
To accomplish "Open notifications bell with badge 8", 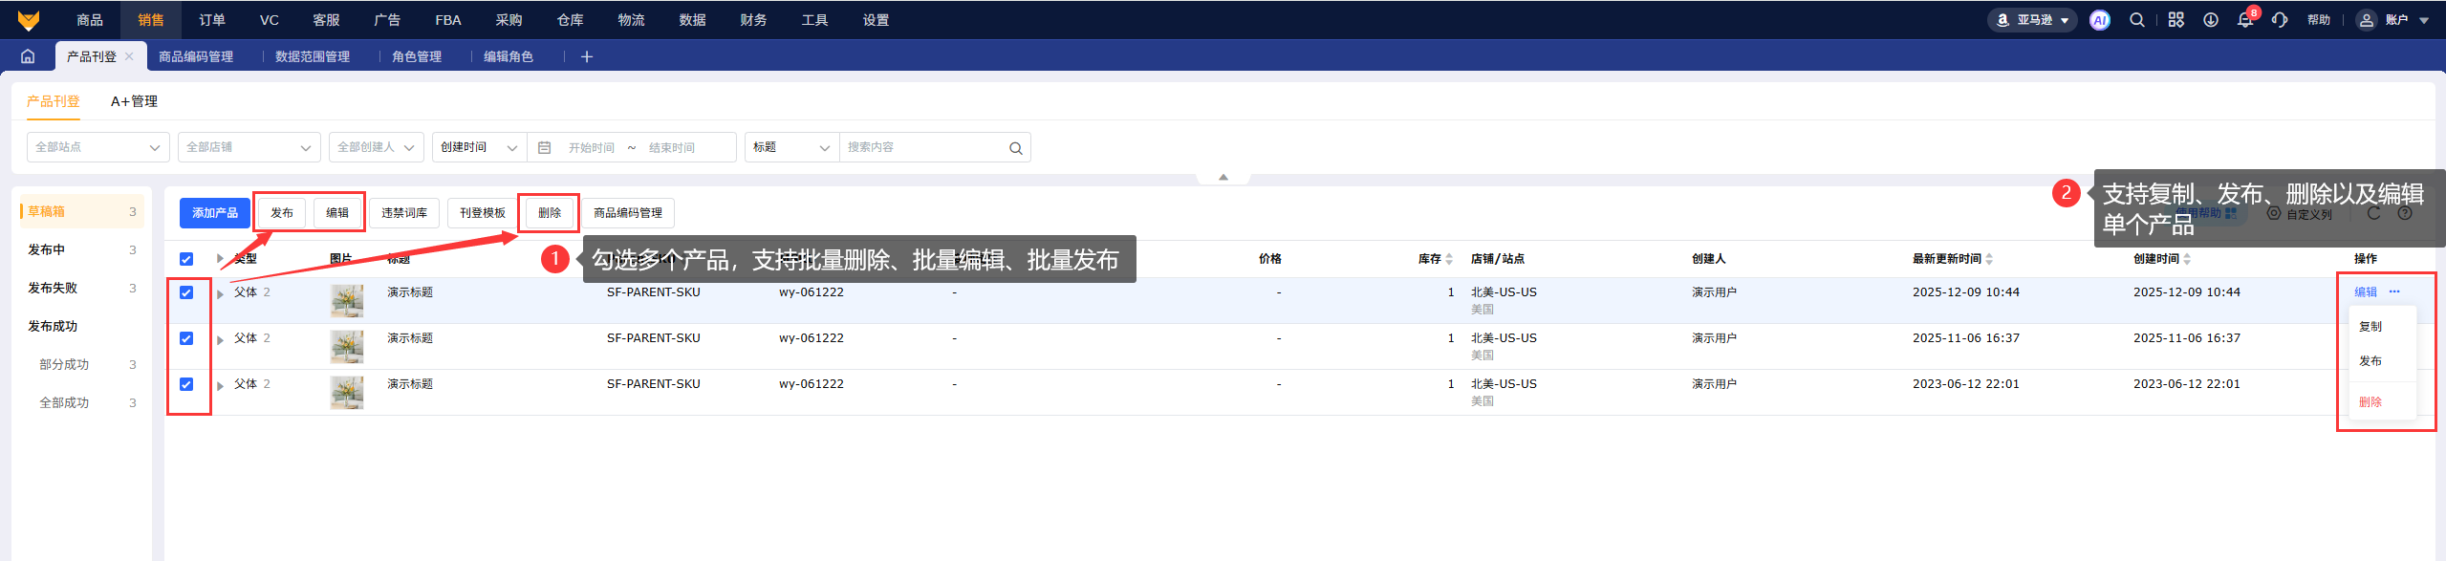I will pyautogui.click(x=2245, y=20).
